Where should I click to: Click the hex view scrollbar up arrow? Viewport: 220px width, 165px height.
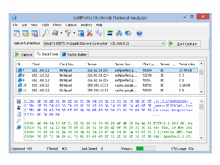coord(201,101)
